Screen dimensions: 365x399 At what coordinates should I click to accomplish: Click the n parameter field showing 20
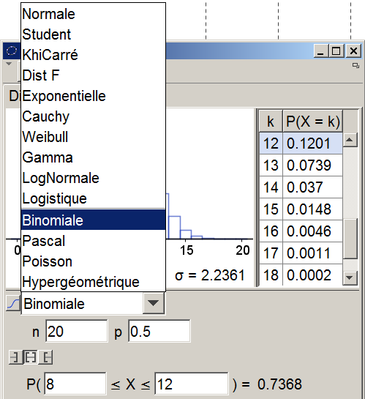click(77, 331)
